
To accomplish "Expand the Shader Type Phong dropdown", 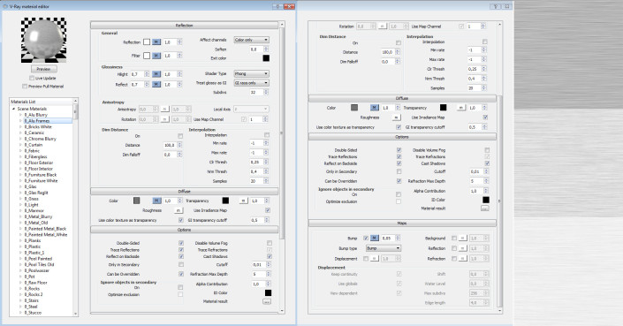I will pyautogui.click(x=251, y=73).
